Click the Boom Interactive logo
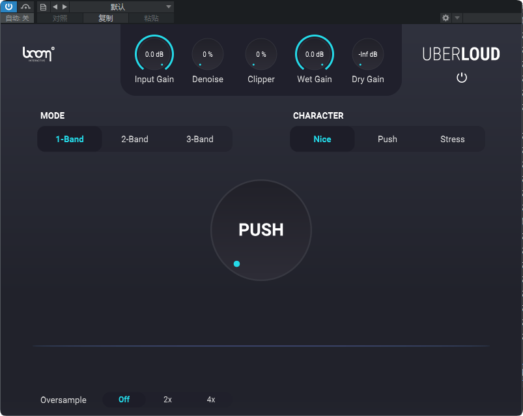 (x=38, y=54)
